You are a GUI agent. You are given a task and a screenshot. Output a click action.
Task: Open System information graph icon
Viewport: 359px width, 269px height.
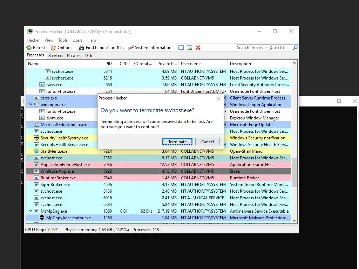click(130, 48)
